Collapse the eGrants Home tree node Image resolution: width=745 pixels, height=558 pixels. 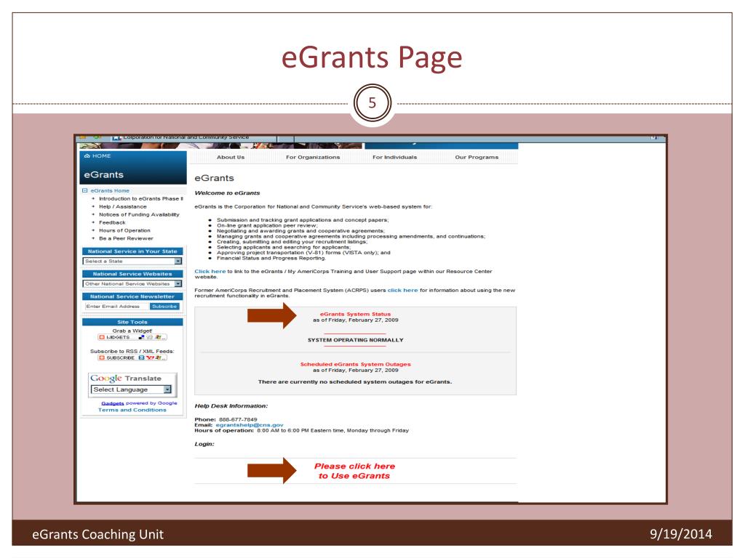pos(85,191)
